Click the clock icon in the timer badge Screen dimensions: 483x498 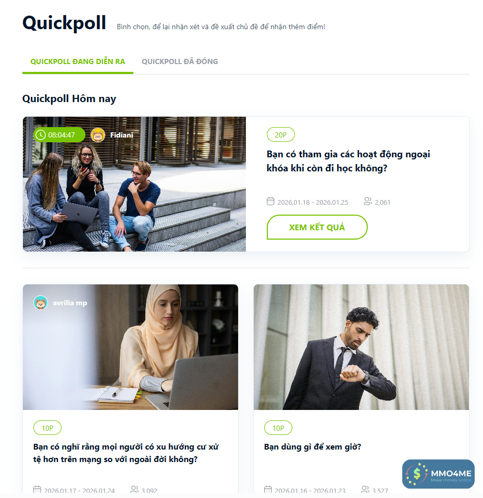coord(41,135)
